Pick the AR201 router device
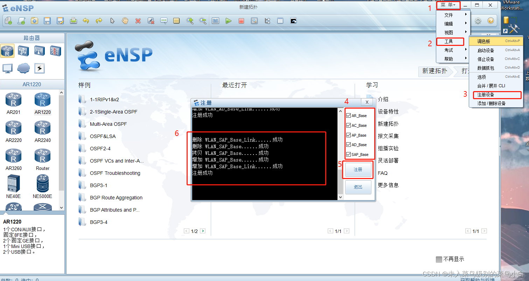Viewport: 529px width, 281px height. pyautogui.click(x=13, y=103)
